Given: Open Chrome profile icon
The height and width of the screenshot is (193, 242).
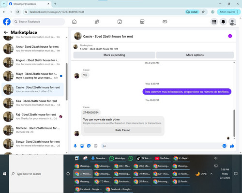Looking at the screenshot, I should coord(212,12).
